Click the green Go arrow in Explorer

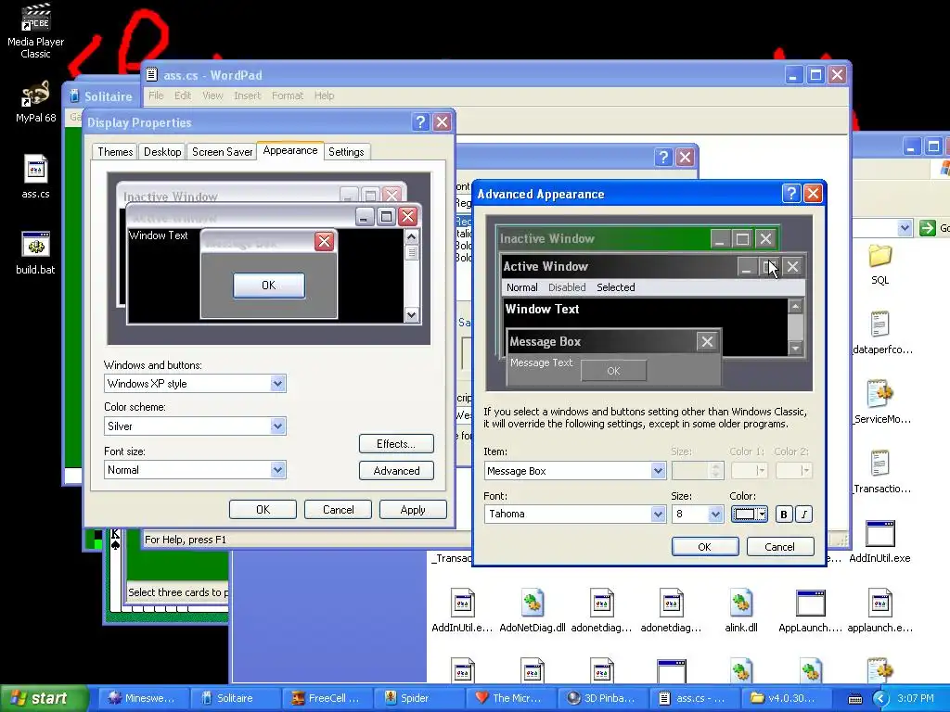coord(927,228)
